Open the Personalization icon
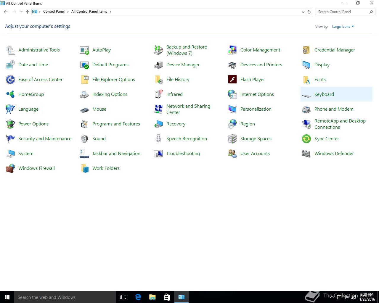Viewport: 379px width, 303px height. point(232,109)
